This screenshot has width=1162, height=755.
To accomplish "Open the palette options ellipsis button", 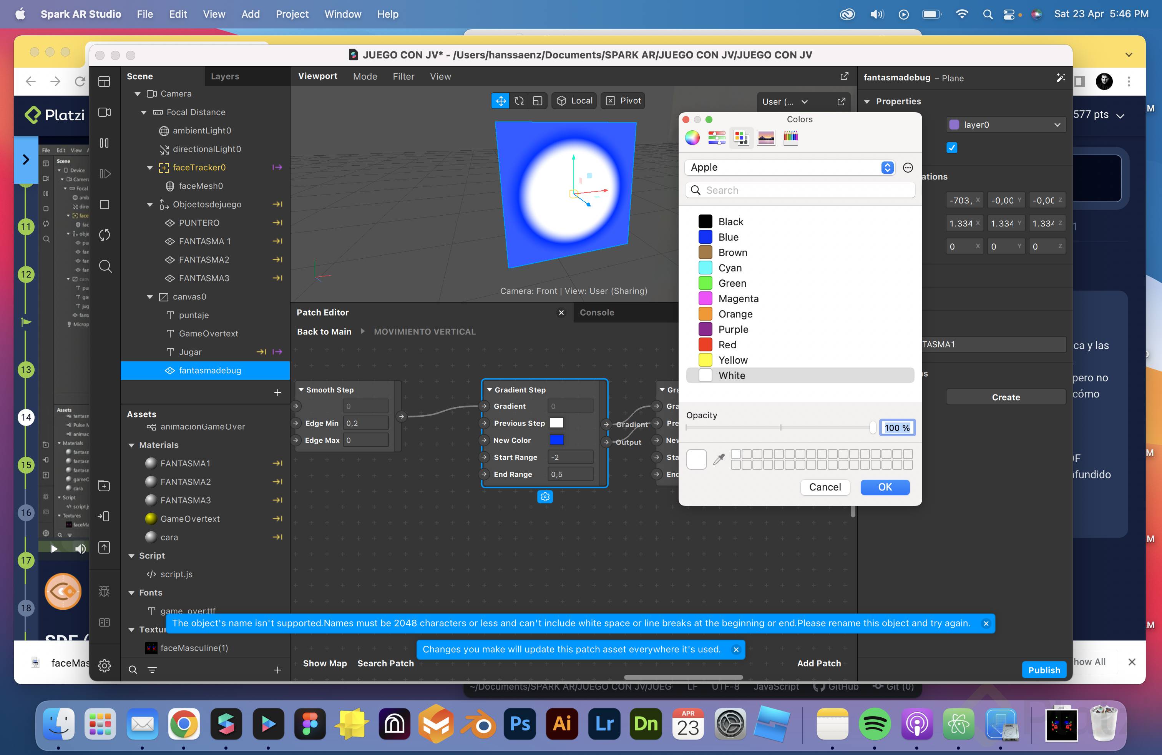I will pos(908,168).
